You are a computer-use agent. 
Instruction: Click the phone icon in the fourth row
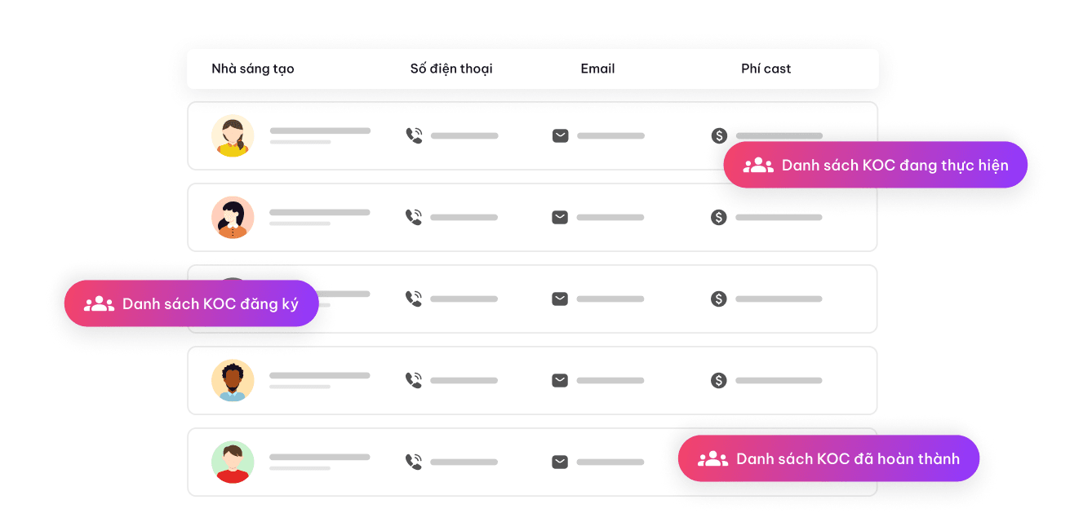[x=414, y=380]
